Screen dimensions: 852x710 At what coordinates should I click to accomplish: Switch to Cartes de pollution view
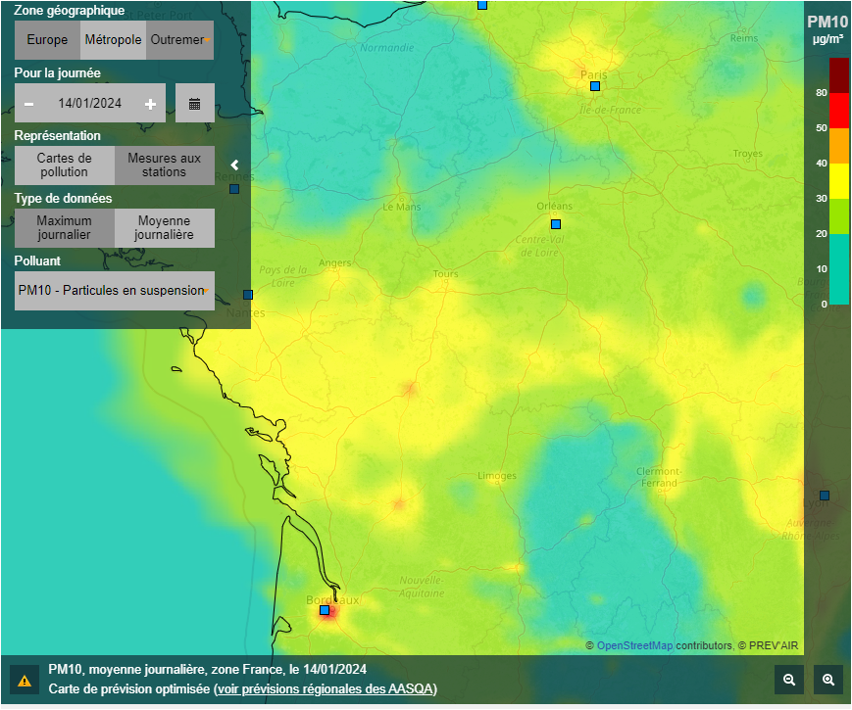[64, 166]
